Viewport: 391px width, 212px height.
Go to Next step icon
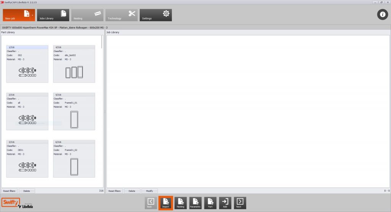point(240,203)
